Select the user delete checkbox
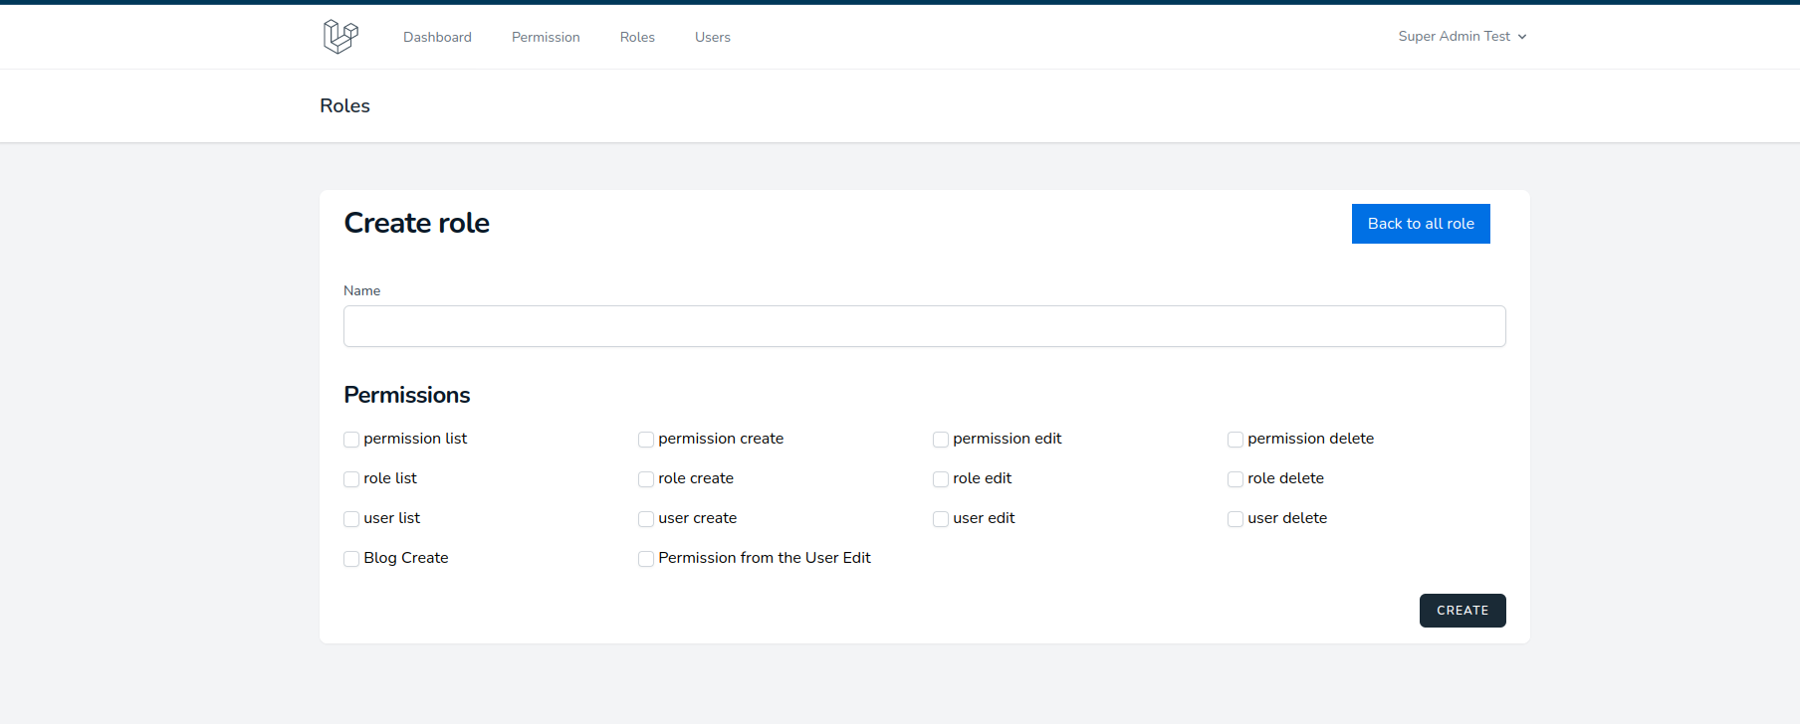The image size is (1800, 724). (1236, 519)
